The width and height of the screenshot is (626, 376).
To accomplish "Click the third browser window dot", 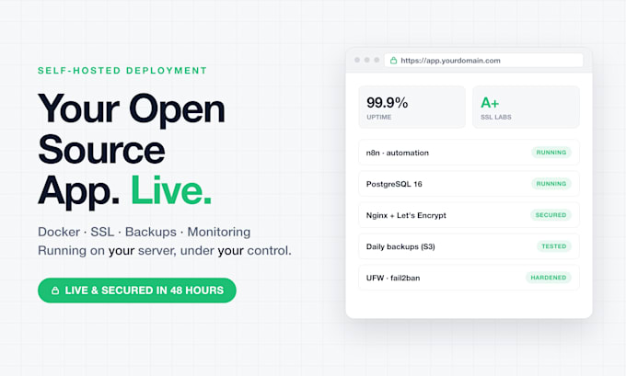I will click(377, 60).
